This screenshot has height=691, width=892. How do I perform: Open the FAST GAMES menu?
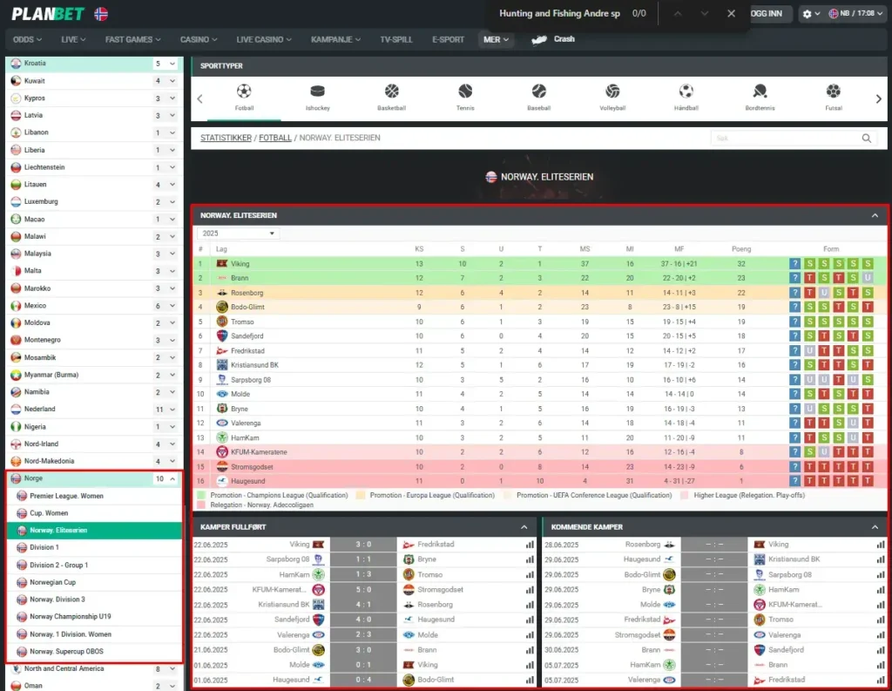tap(133, 39)
